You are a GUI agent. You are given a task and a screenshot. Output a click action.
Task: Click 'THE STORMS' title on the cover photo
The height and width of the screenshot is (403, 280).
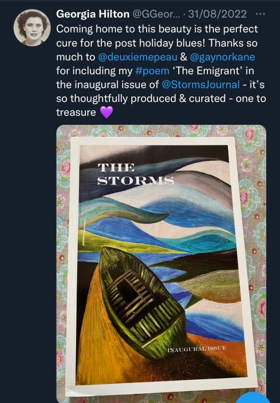pos(135,174)
